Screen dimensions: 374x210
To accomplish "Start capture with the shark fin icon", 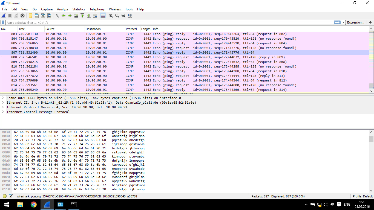I will click(4, 16).
